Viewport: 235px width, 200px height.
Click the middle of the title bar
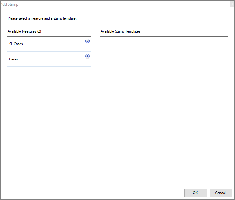click(x=117, y=4)
